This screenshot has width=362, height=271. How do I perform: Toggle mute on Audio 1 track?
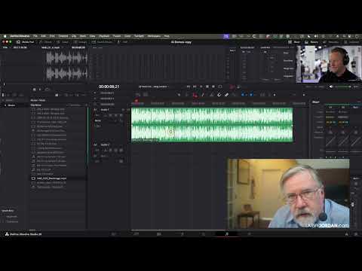tap(121, 115)
